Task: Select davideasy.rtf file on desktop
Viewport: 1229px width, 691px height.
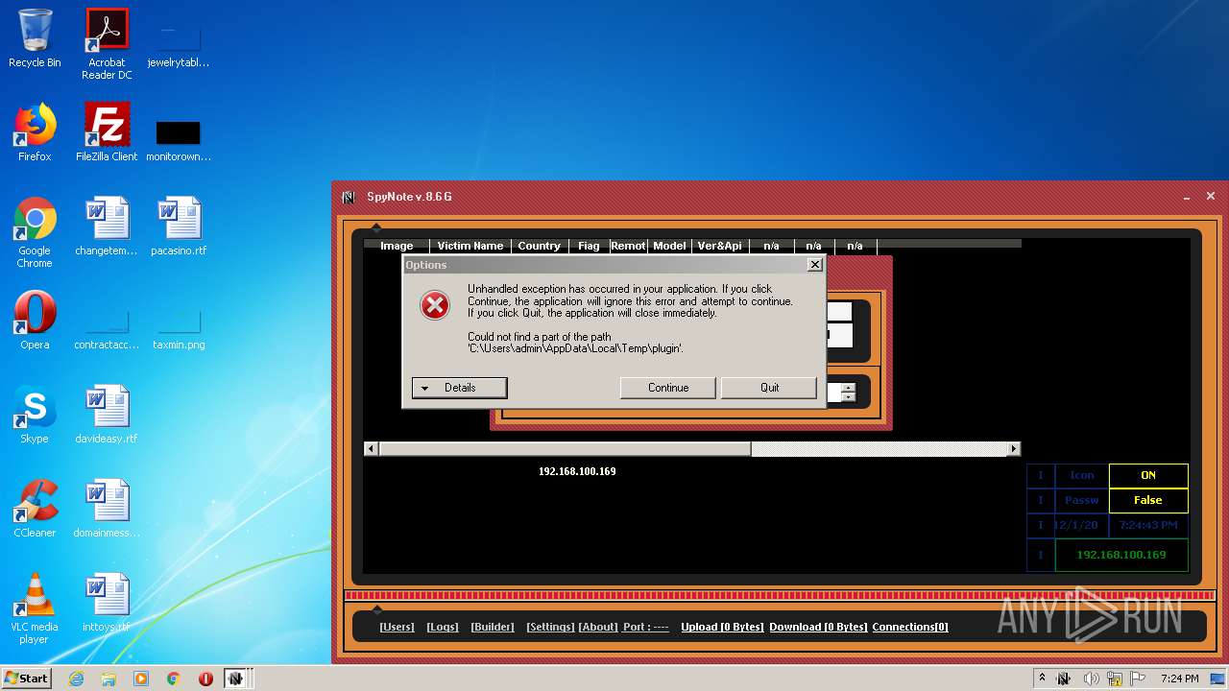Action: point(107,415)
